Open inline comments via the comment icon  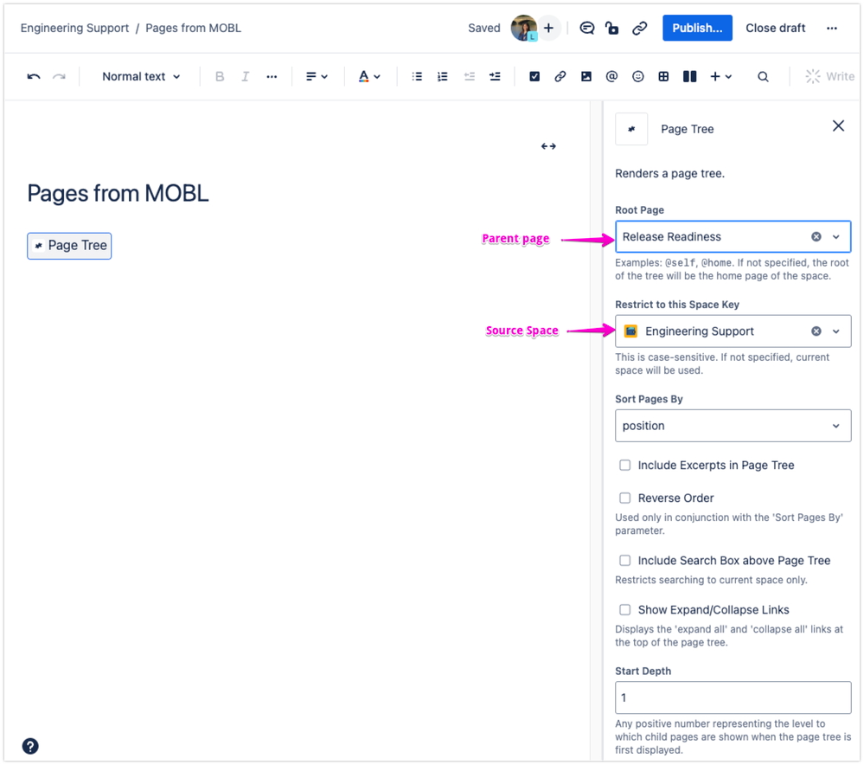coord(586,28)
